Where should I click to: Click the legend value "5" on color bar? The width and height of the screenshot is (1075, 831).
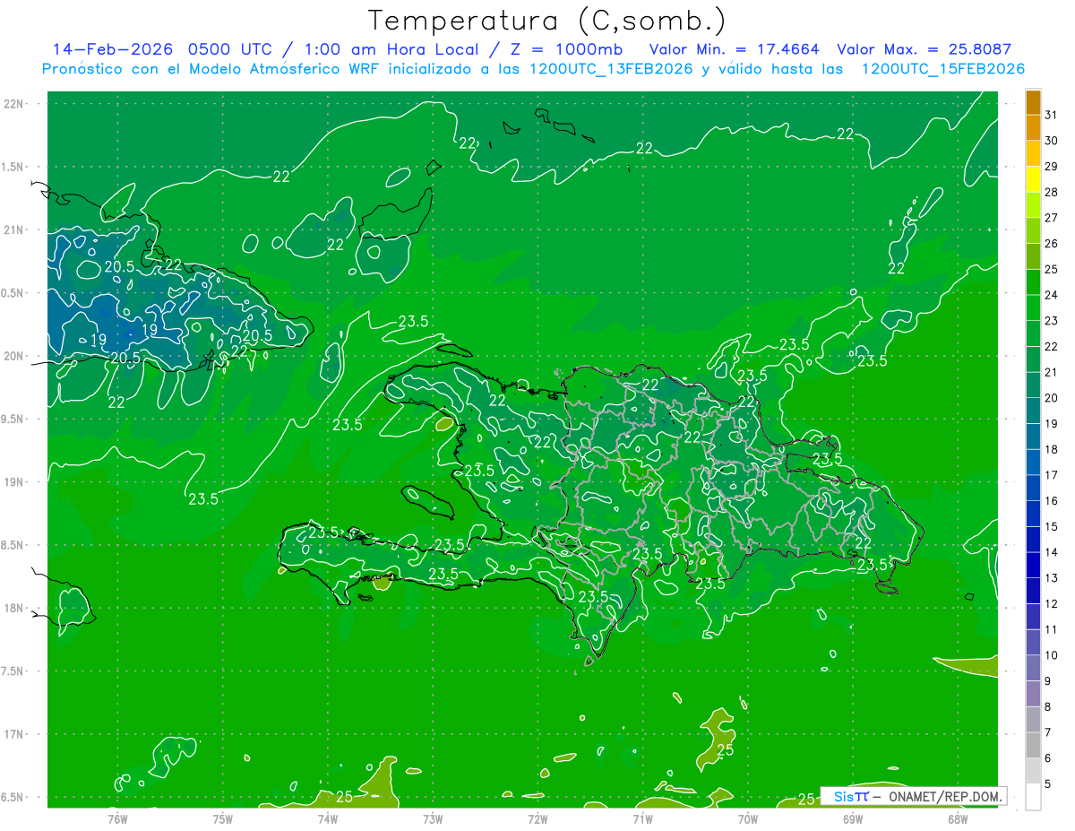pyautogui.click(x=1048, y=784)
